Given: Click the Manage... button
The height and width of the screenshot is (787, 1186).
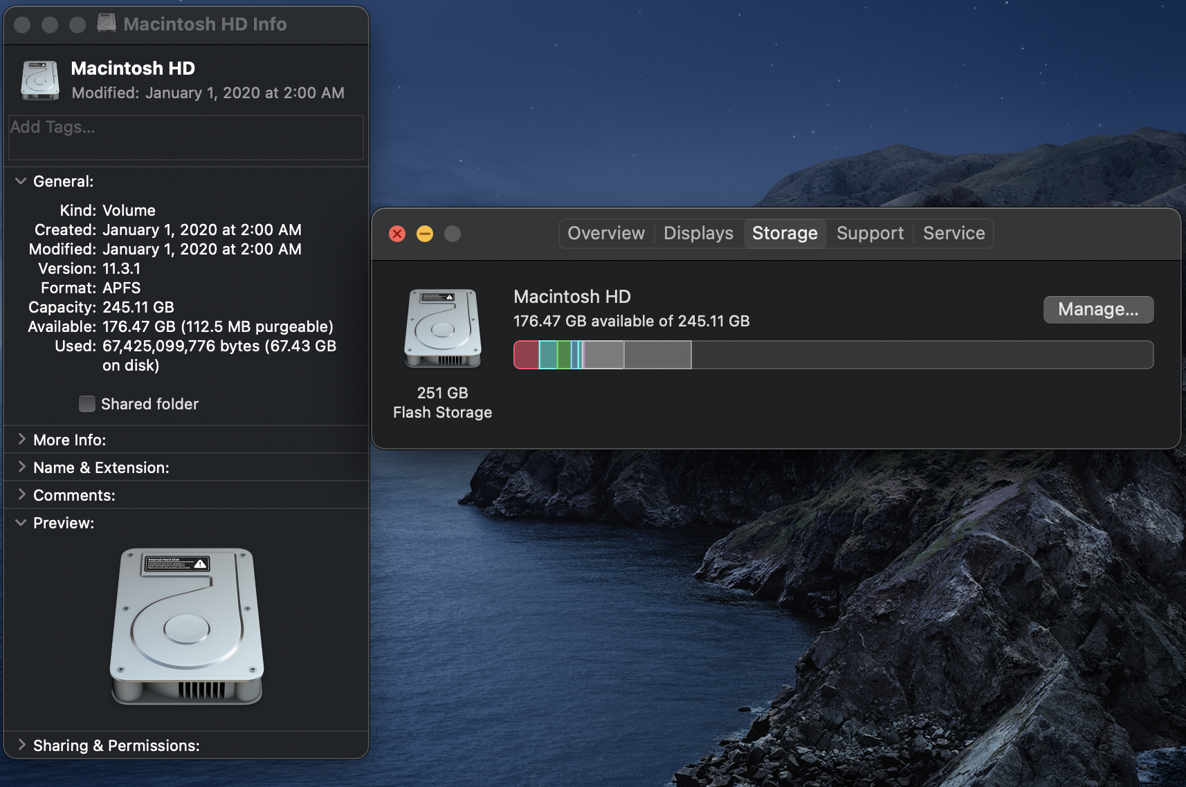Looking at the screenshot, I should pyautogui.click(x=1098, y=309).
